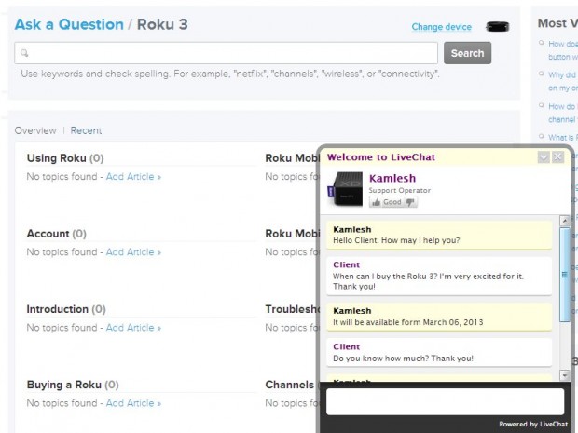Click the Kamlesh operator name
The height and width of the screenshot is (433, 578).
point(392,179)
